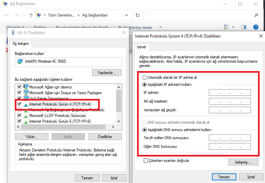Click the IP adresi input field
Viewport: 265px width, 183px height.
click(230, 93)
